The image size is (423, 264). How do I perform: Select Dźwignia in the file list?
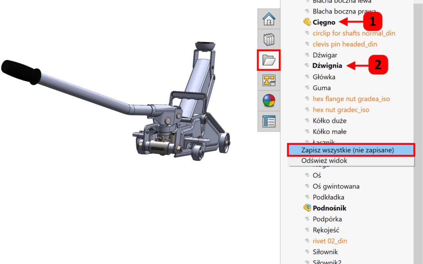(327, 66)
